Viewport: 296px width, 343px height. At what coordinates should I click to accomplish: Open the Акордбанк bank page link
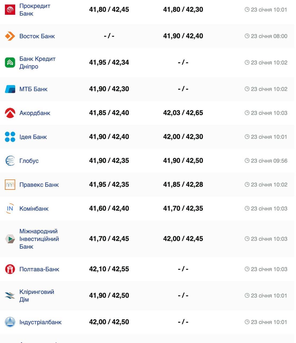[35, 113]
